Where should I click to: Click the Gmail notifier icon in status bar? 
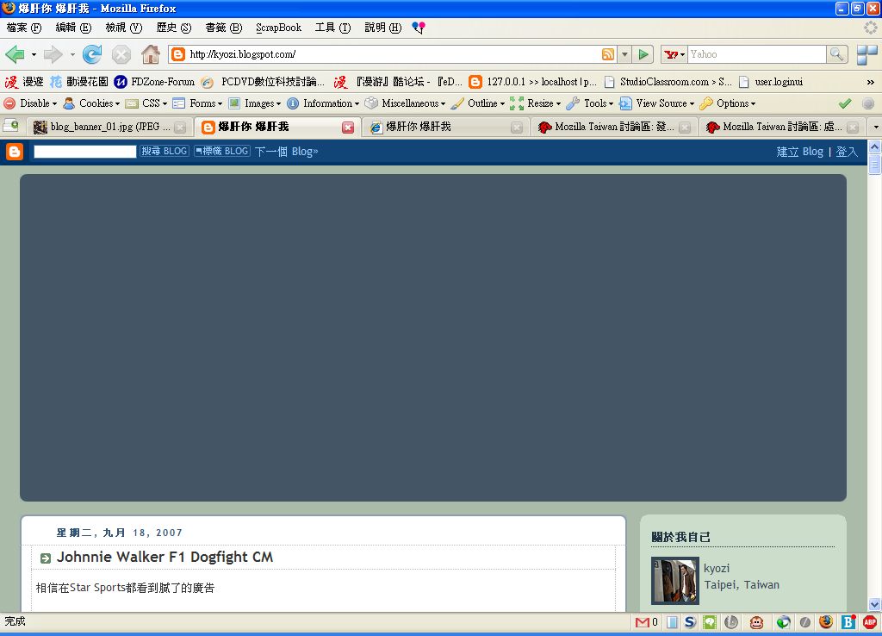coord(642,622)
